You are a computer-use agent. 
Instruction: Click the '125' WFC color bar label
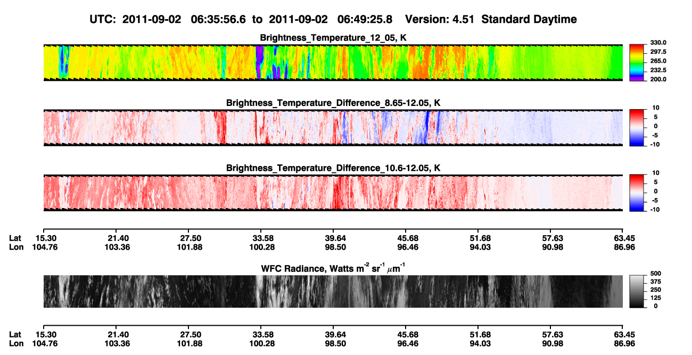(x=655, y=298)
